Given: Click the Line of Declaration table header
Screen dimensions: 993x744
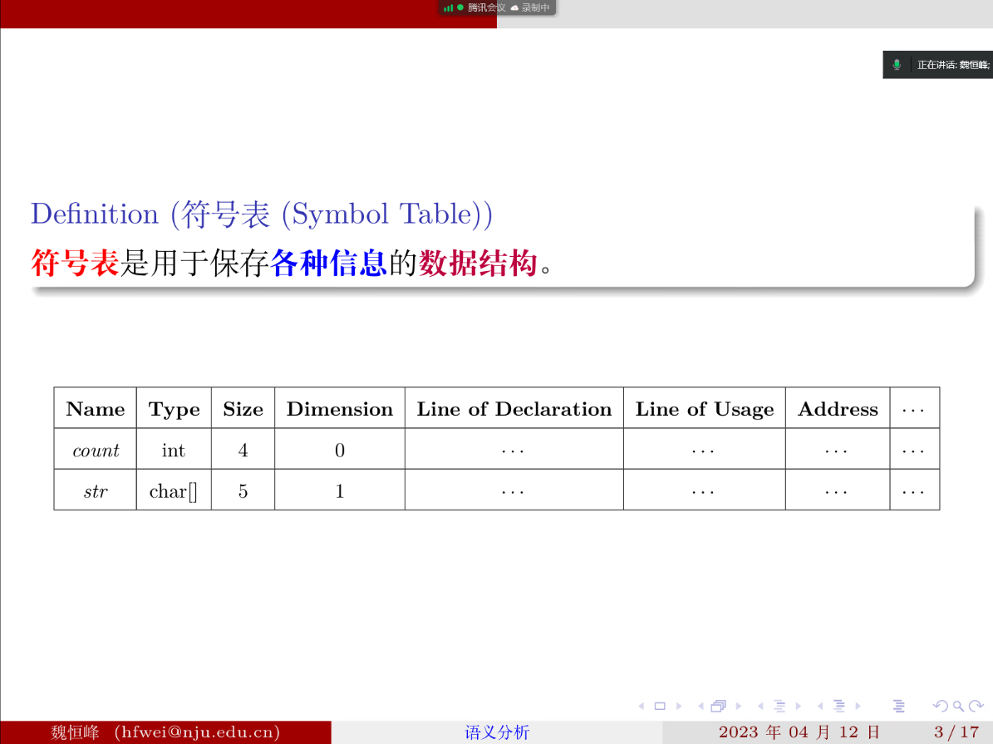Looking at the screenshot, I should click(x=514, y=409).
